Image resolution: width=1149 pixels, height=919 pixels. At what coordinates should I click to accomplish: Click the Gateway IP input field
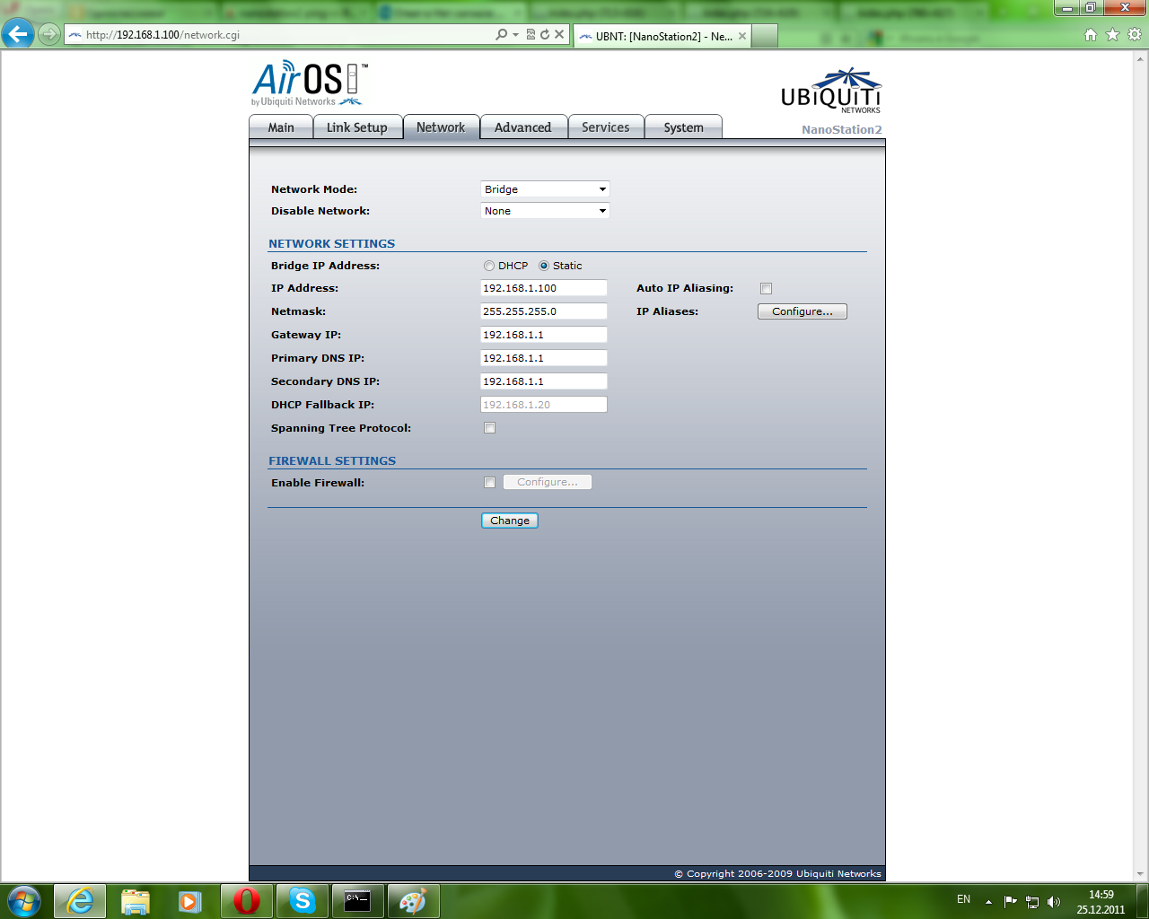click(x=544, y=335)
